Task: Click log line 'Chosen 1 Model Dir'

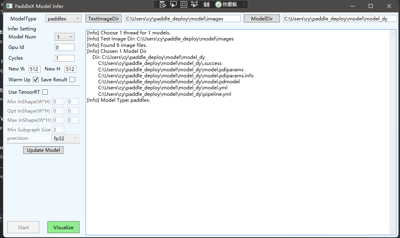Action: (x=116, y=51)
